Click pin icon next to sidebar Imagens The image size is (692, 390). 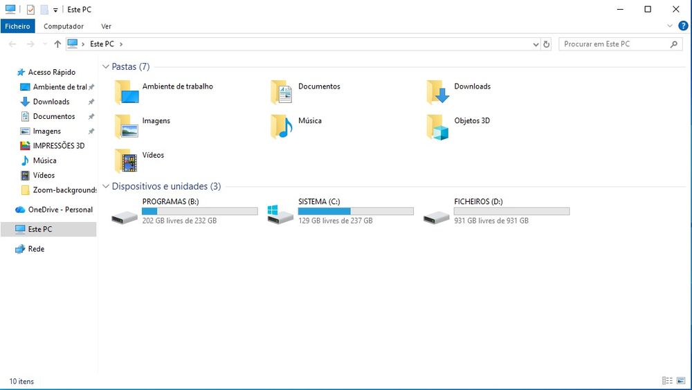[x=91, y=131]
